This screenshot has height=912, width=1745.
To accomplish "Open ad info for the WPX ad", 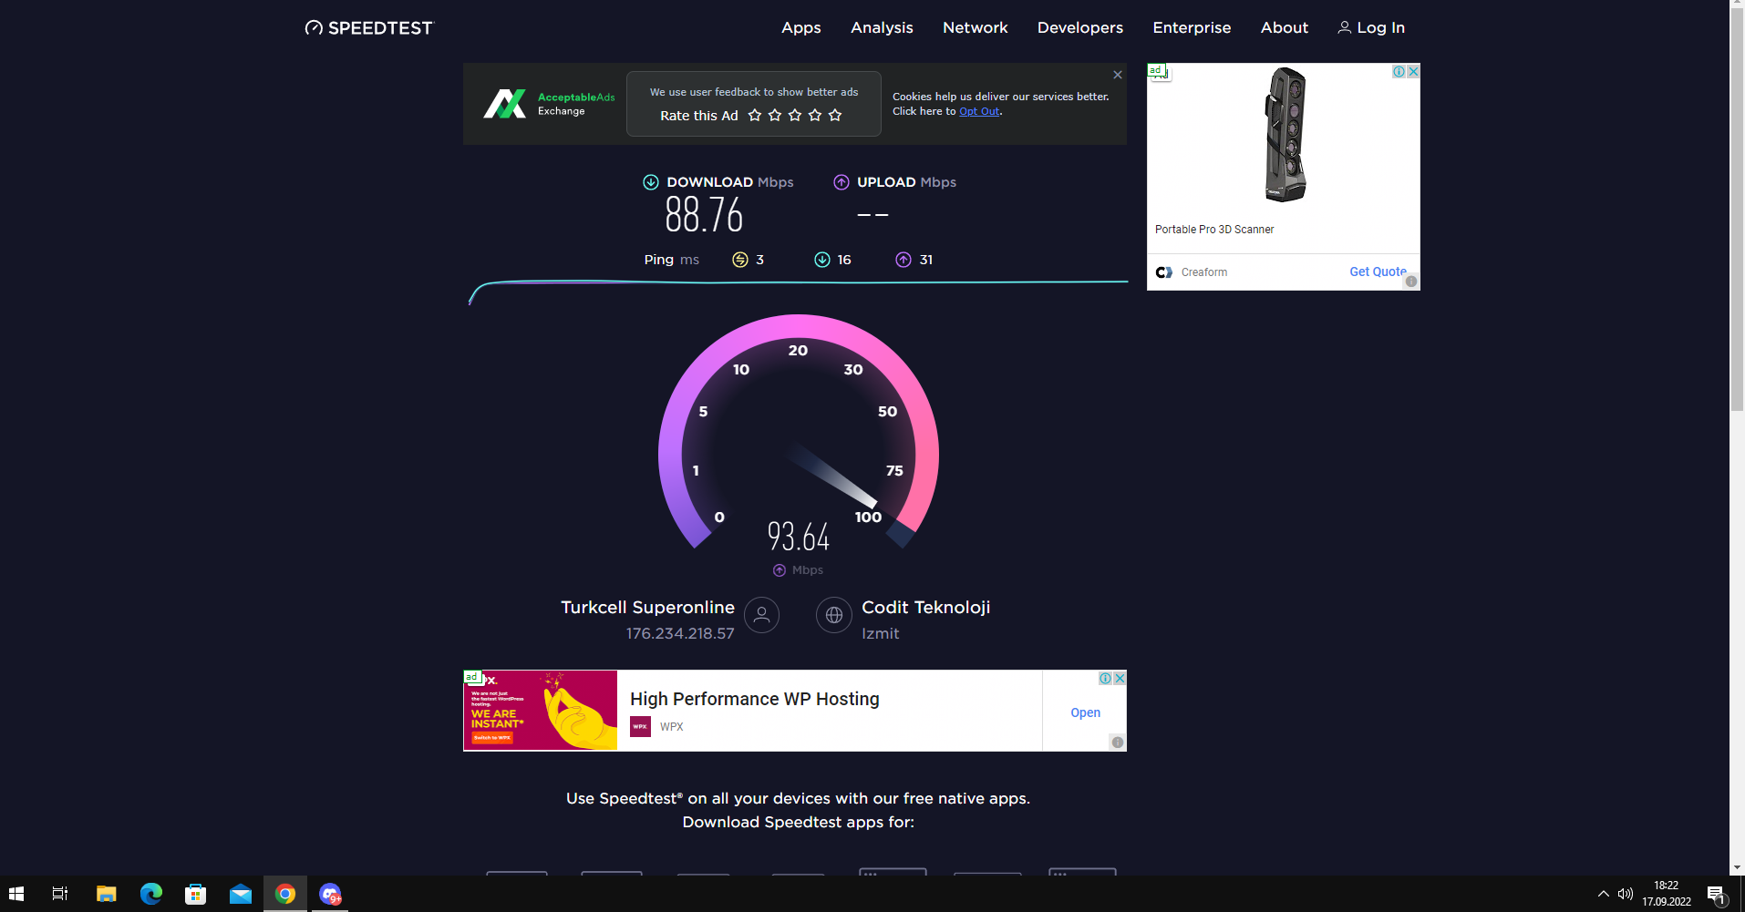I will (x=1105, y=678).
